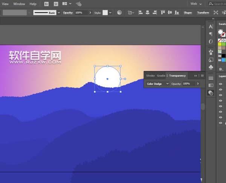Screen dimensions: 226x183
Task: Open the Symbols club-shaped panel icon
Action: coord(211,67)
